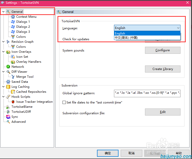Click the TortoiseUDiff icon
The image size is (192, 159).
pyautogui.click(x=8, y=112)
